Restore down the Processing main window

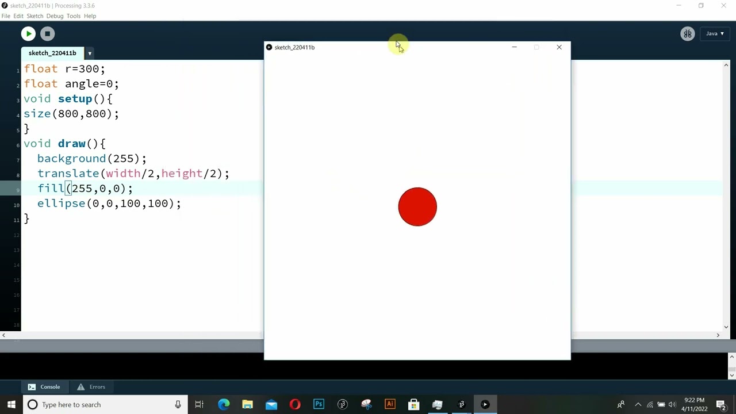click(x=701, y=6)
